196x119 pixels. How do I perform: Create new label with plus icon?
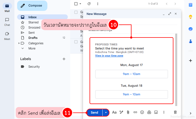coord(64,59)
